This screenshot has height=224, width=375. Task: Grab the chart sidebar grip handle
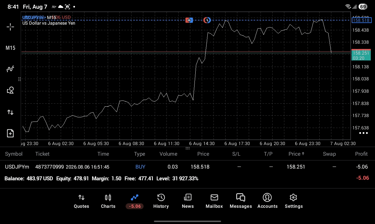pos(19,79)
